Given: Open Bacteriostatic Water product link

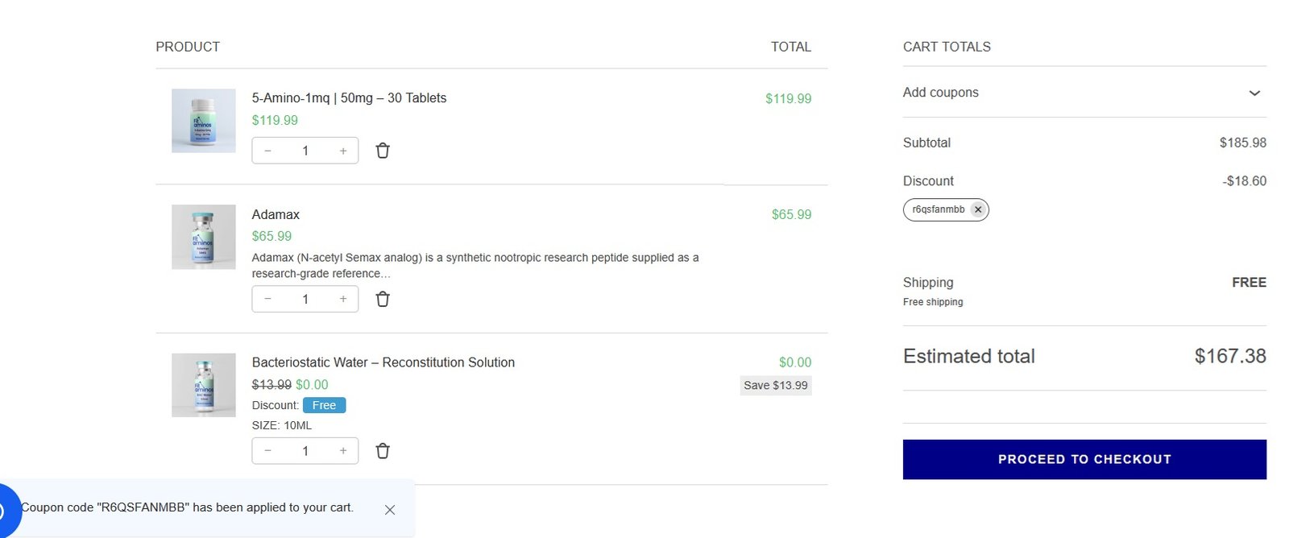Looking at the screenshot, I should (383, 362).
